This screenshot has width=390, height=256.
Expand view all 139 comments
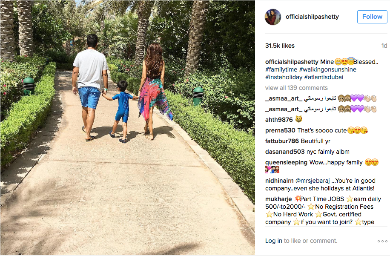(x=296, y=88)
